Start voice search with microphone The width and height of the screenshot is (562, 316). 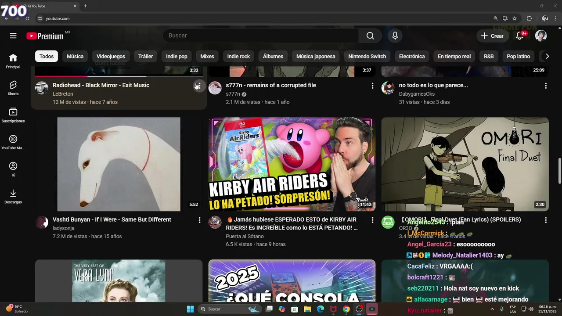[x=395, y=36]
